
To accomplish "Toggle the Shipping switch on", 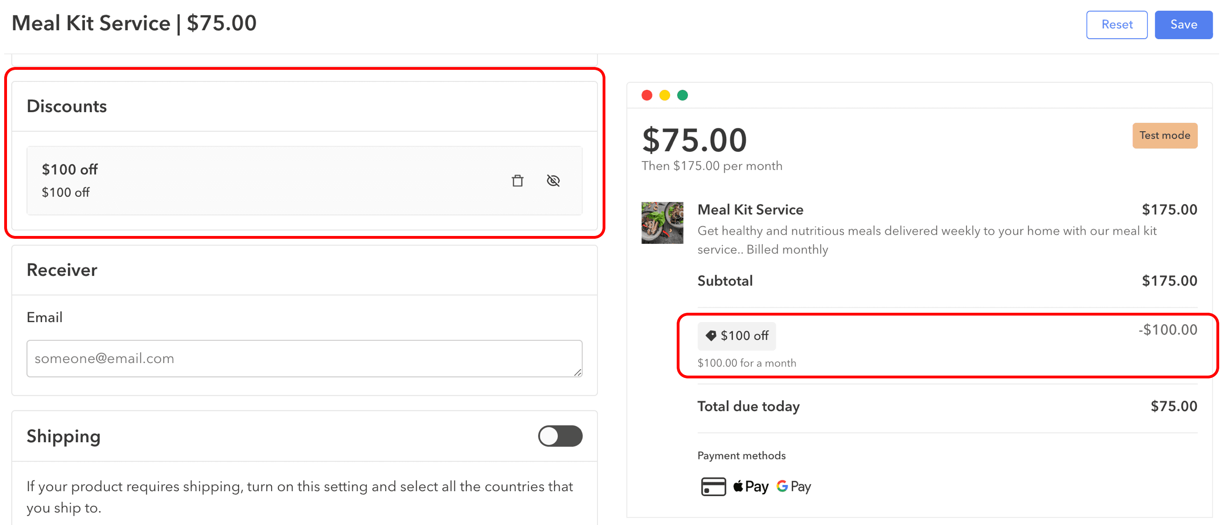I will point(560,436).
